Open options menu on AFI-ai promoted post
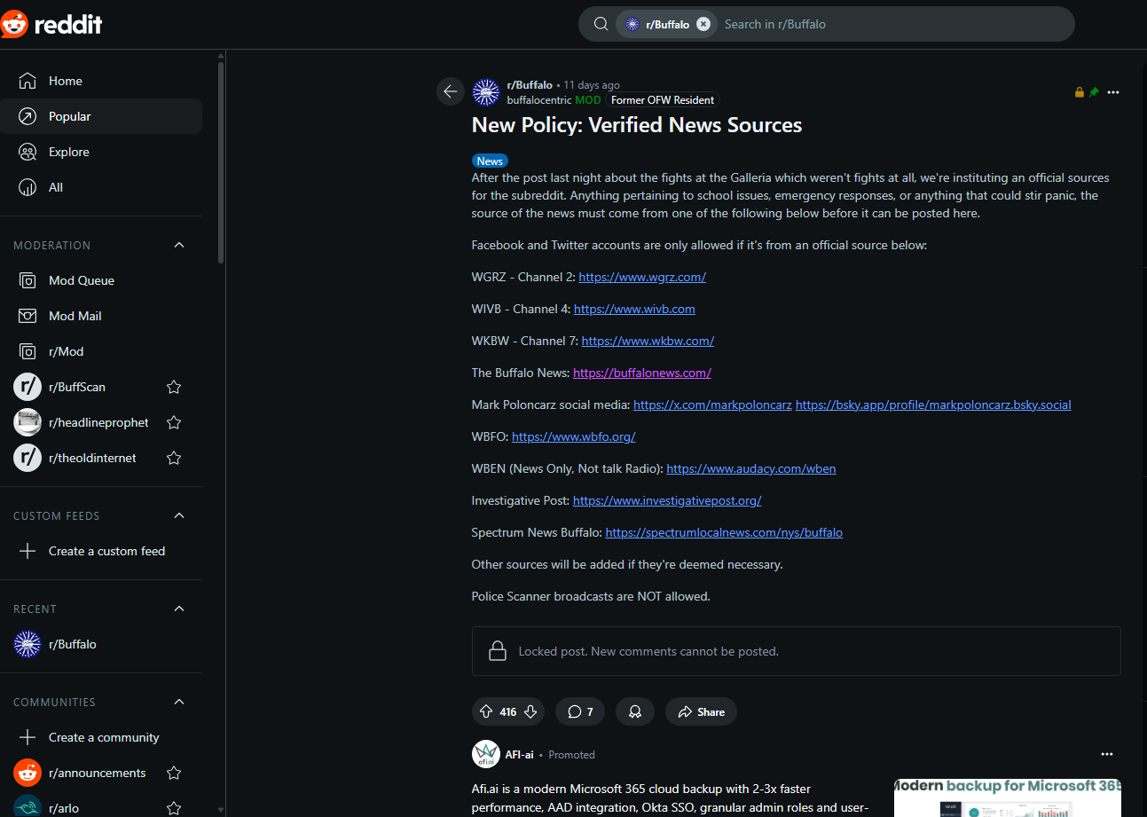The height and width of the screenshot is (817, 1147). [x=1106, y=754]
